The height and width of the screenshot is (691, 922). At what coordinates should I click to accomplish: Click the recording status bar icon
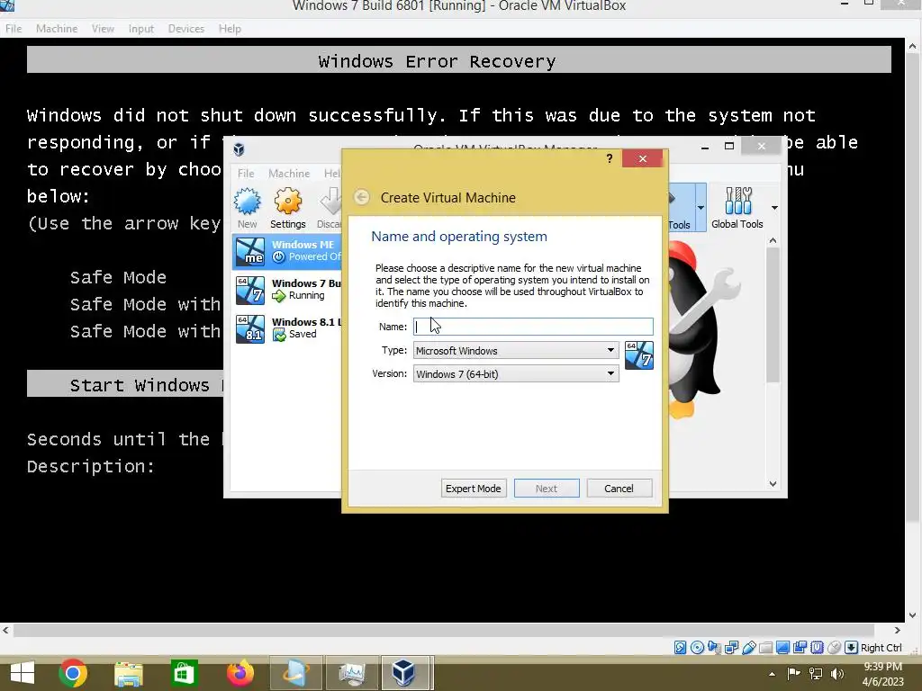(x=800, y=648)
